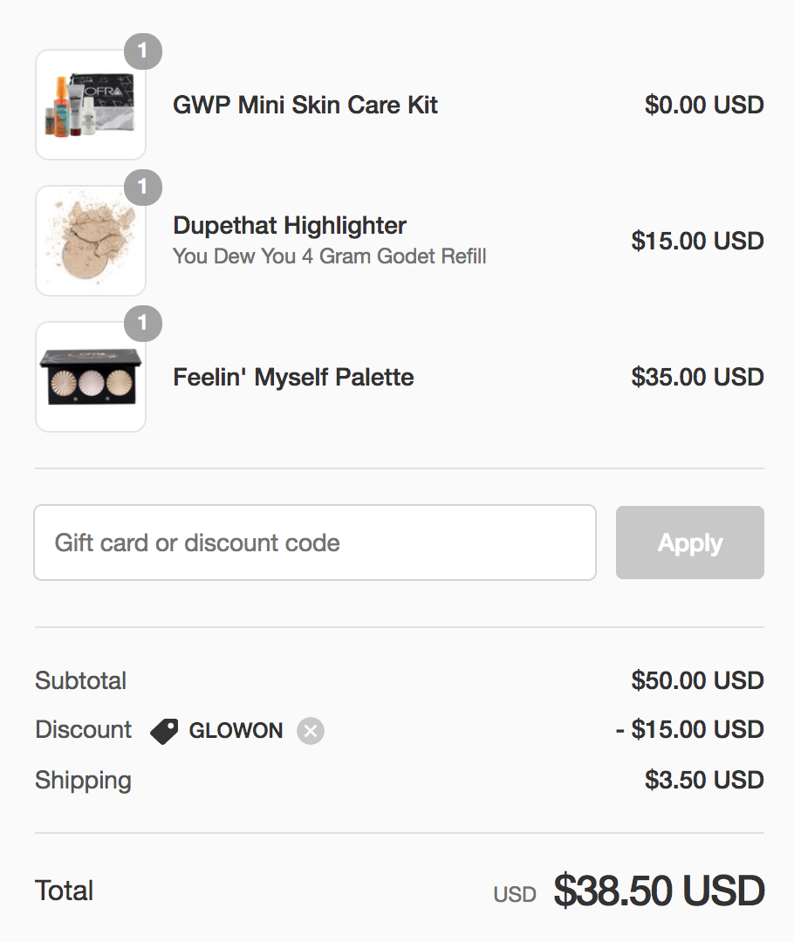This screenshot has width=794, height=942.
Task: Click quantity badge on Mini Skin Care Kit
Action: click(x=142, y=51)
